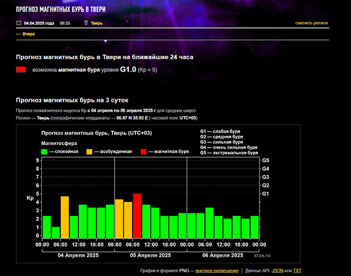Click the Магнитосфера legend label

coord(59,143)
